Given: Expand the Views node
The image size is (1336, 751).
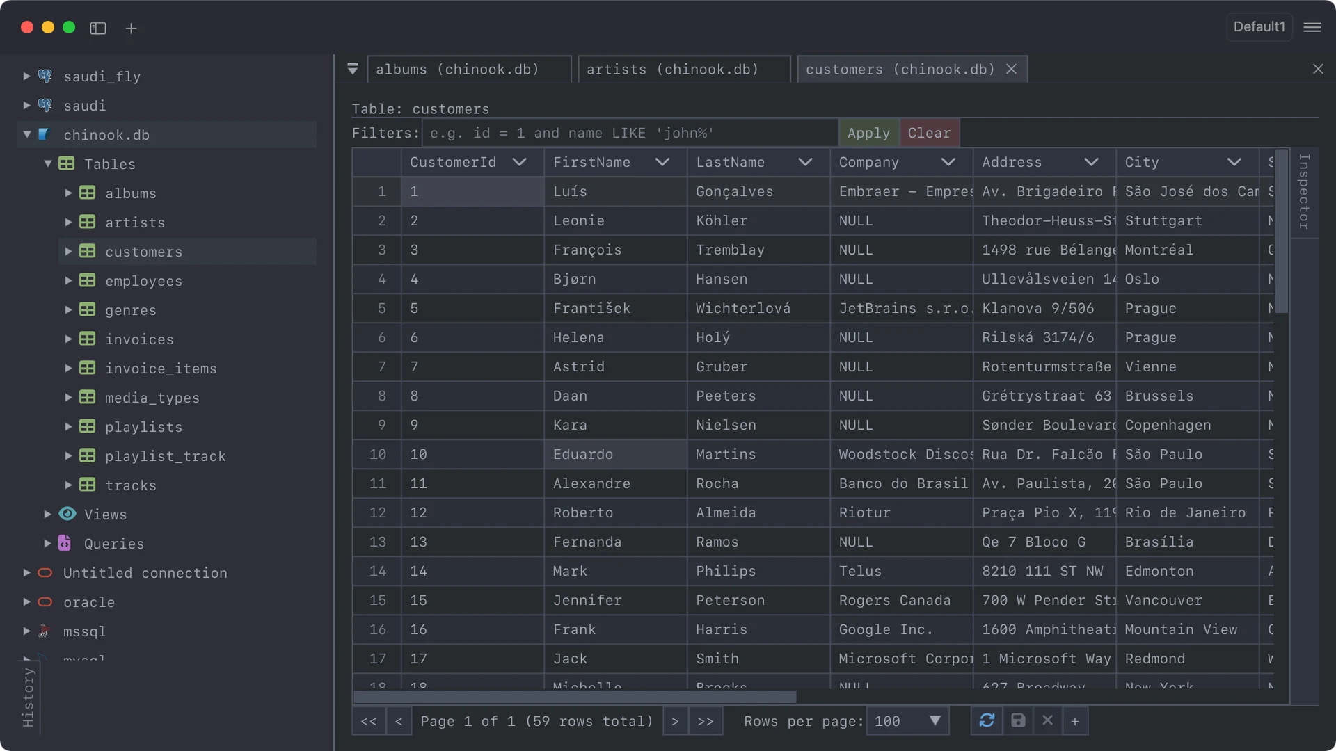Looking at the screenshot, I should tap(47, 514).
